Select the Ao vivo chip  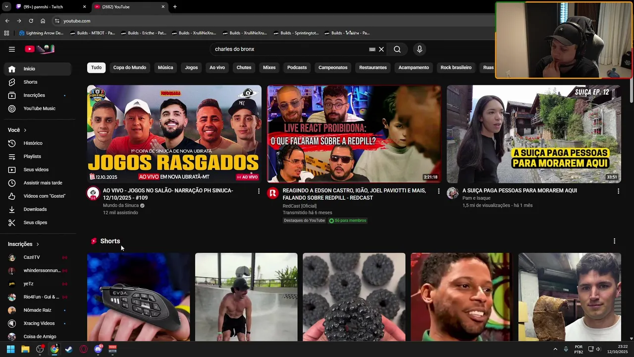click(x=217, y=67)
